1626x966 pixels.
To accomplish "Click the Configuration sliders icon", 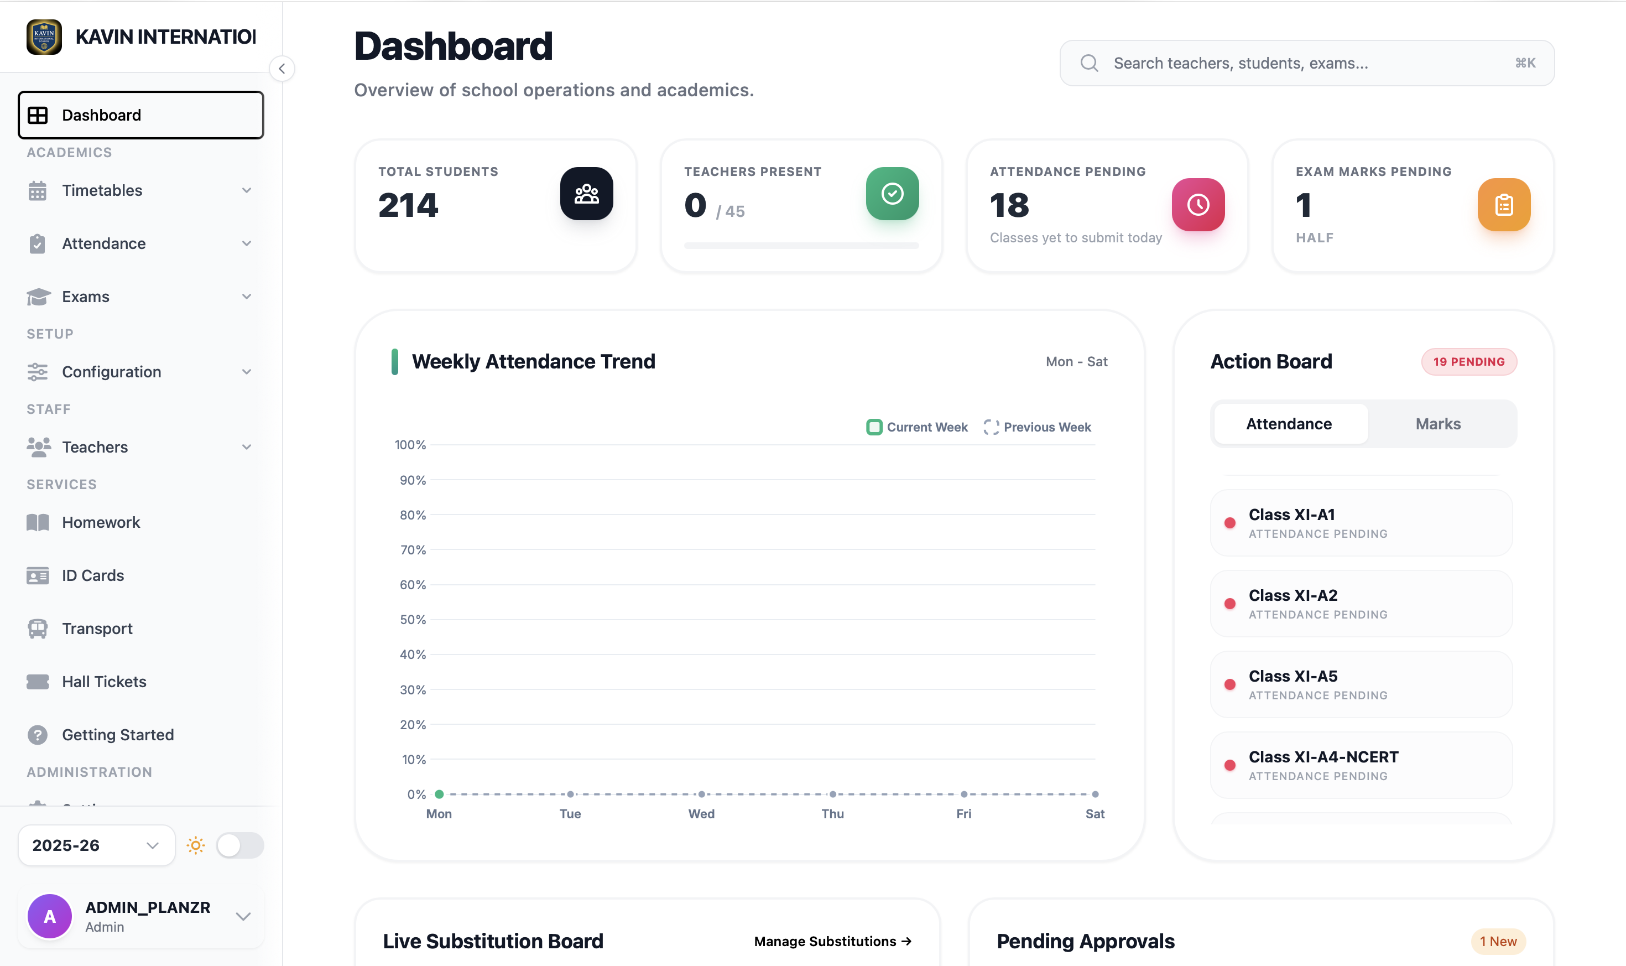I will pyautogui.click(x=37, y=371).
